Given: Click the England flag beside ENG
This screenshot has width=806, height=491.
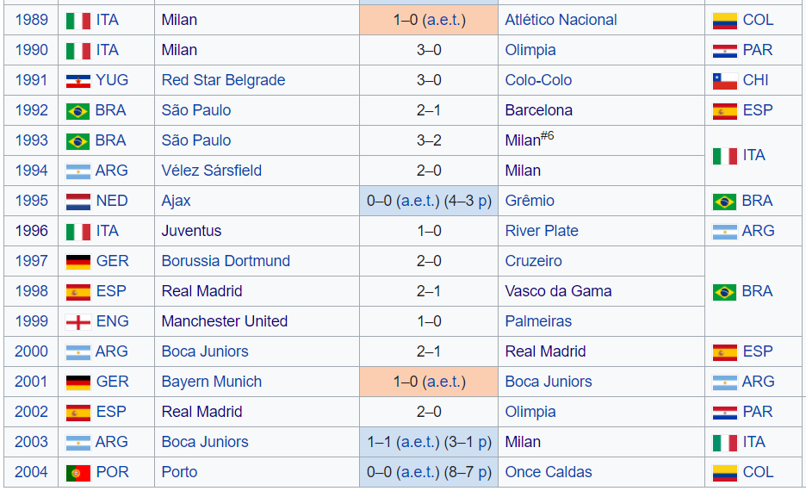Looking at the screenshot, I should click(x=78, y=322).
